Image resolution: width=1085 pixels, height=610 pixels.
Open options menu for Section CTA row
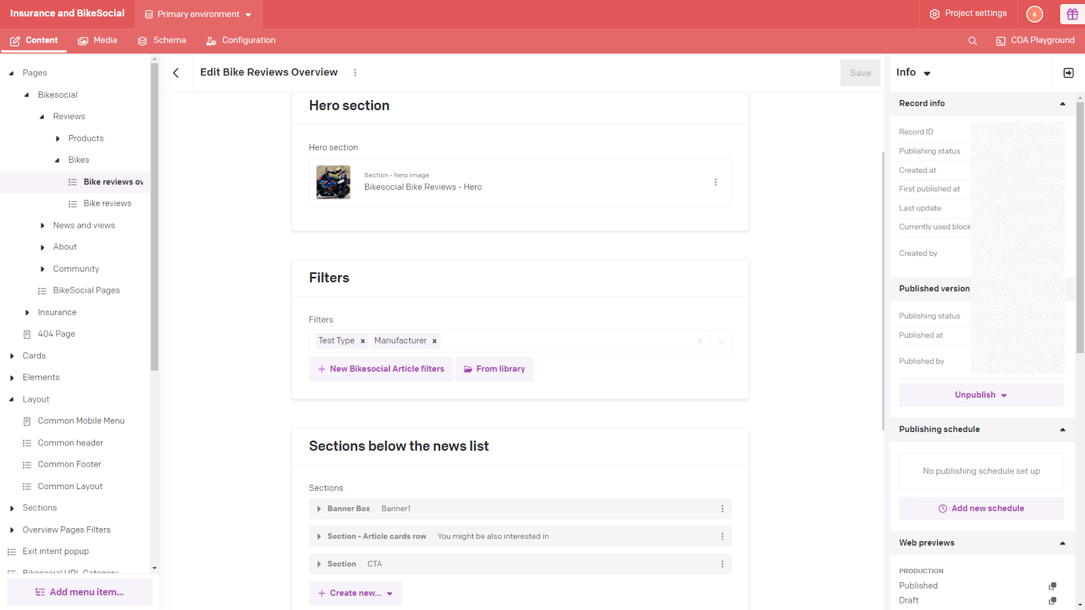pos(722,564)
